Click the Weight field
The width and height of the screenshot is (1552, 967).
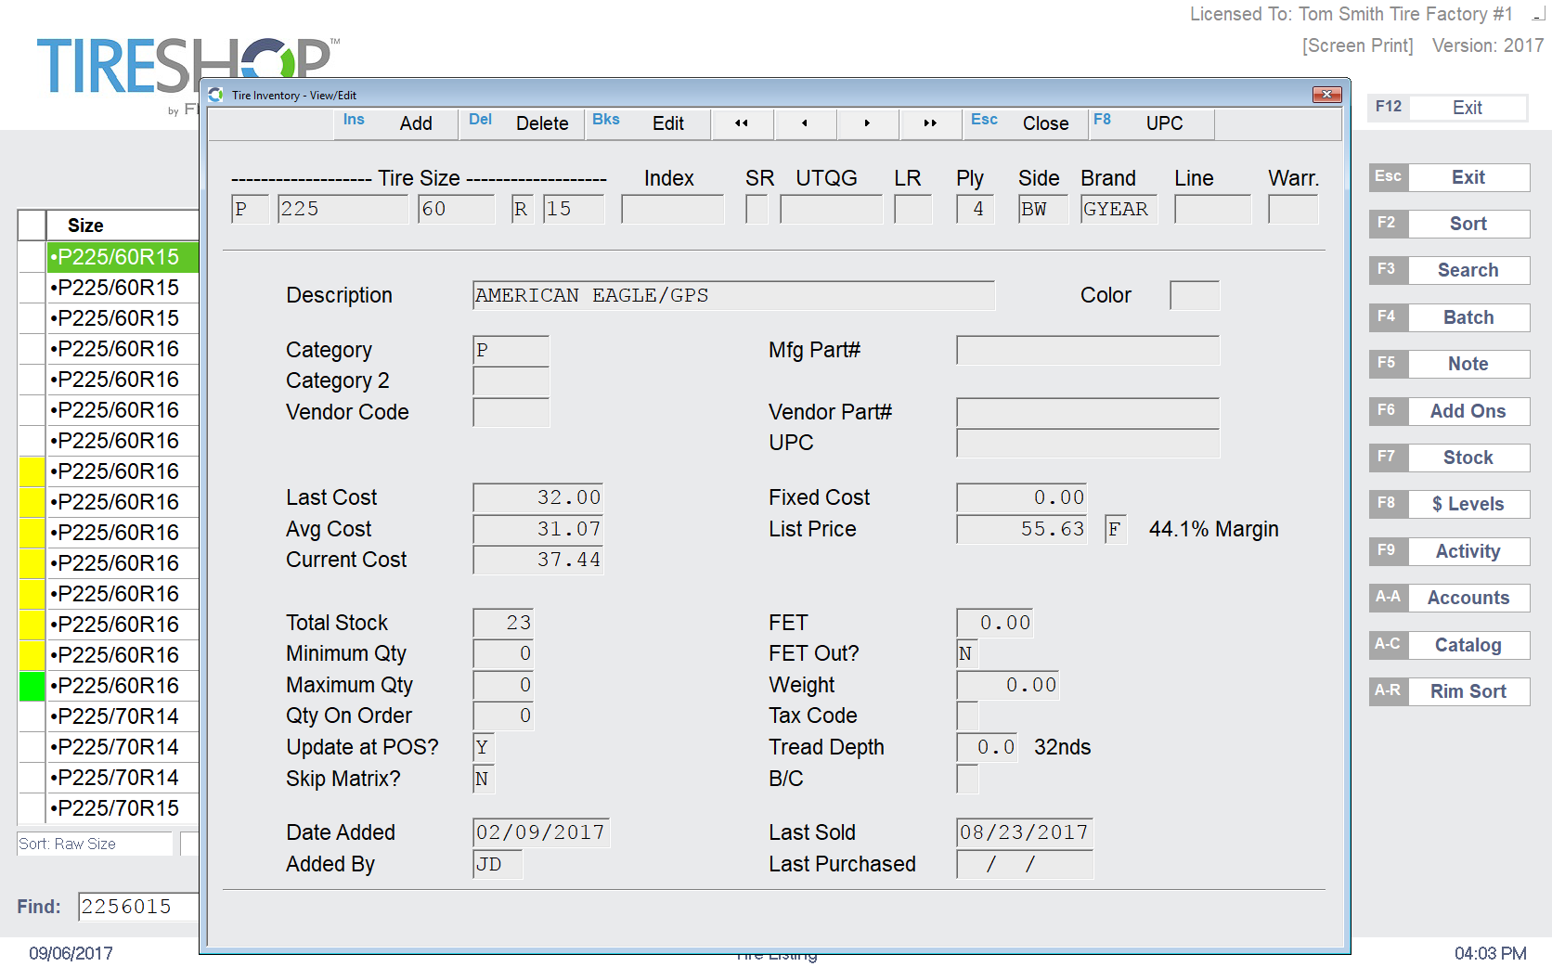[x=1008, y=685]
